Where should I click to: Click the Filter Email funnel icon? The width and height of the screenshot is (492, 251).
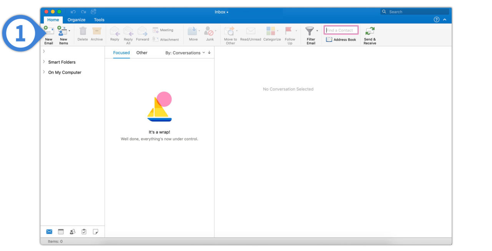click(309, 31)
